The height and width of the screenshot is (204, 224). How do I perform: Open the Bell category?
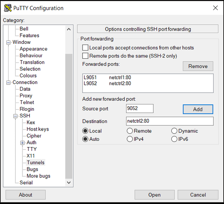pyautogui.click(x=24, y=29)
